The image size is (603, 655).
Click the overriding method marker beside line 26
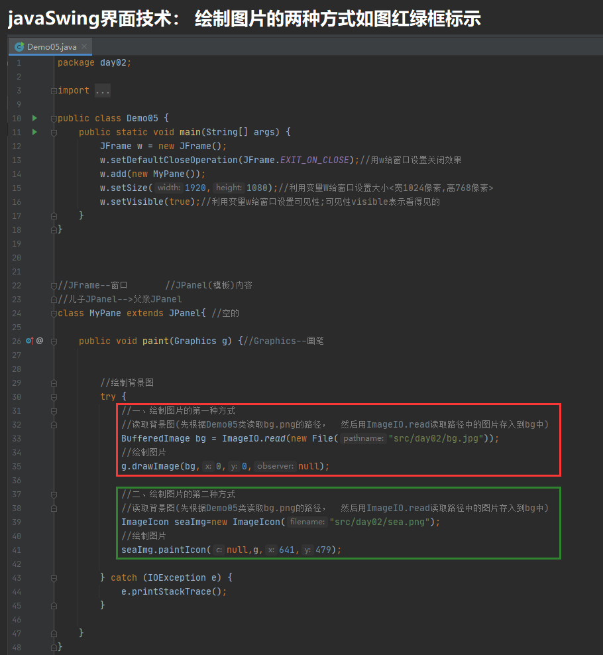[x=28, y=340]
